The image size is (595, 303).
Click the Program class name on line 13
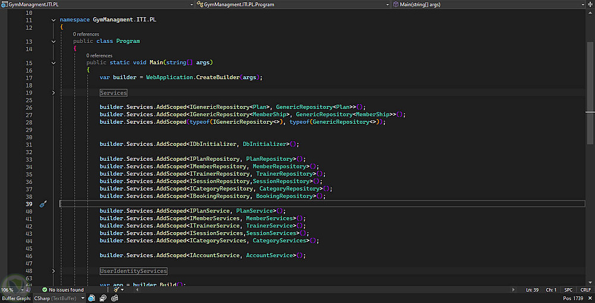click(128, 41)
